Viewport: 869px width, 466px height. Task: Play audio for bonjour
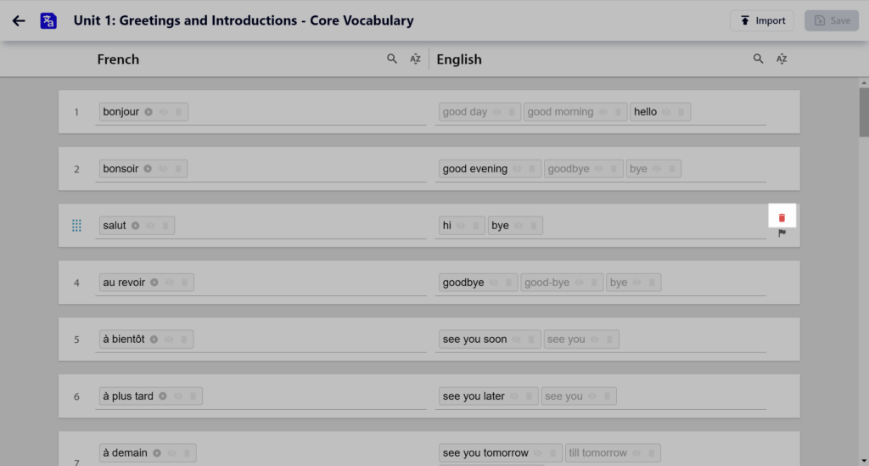149,112
